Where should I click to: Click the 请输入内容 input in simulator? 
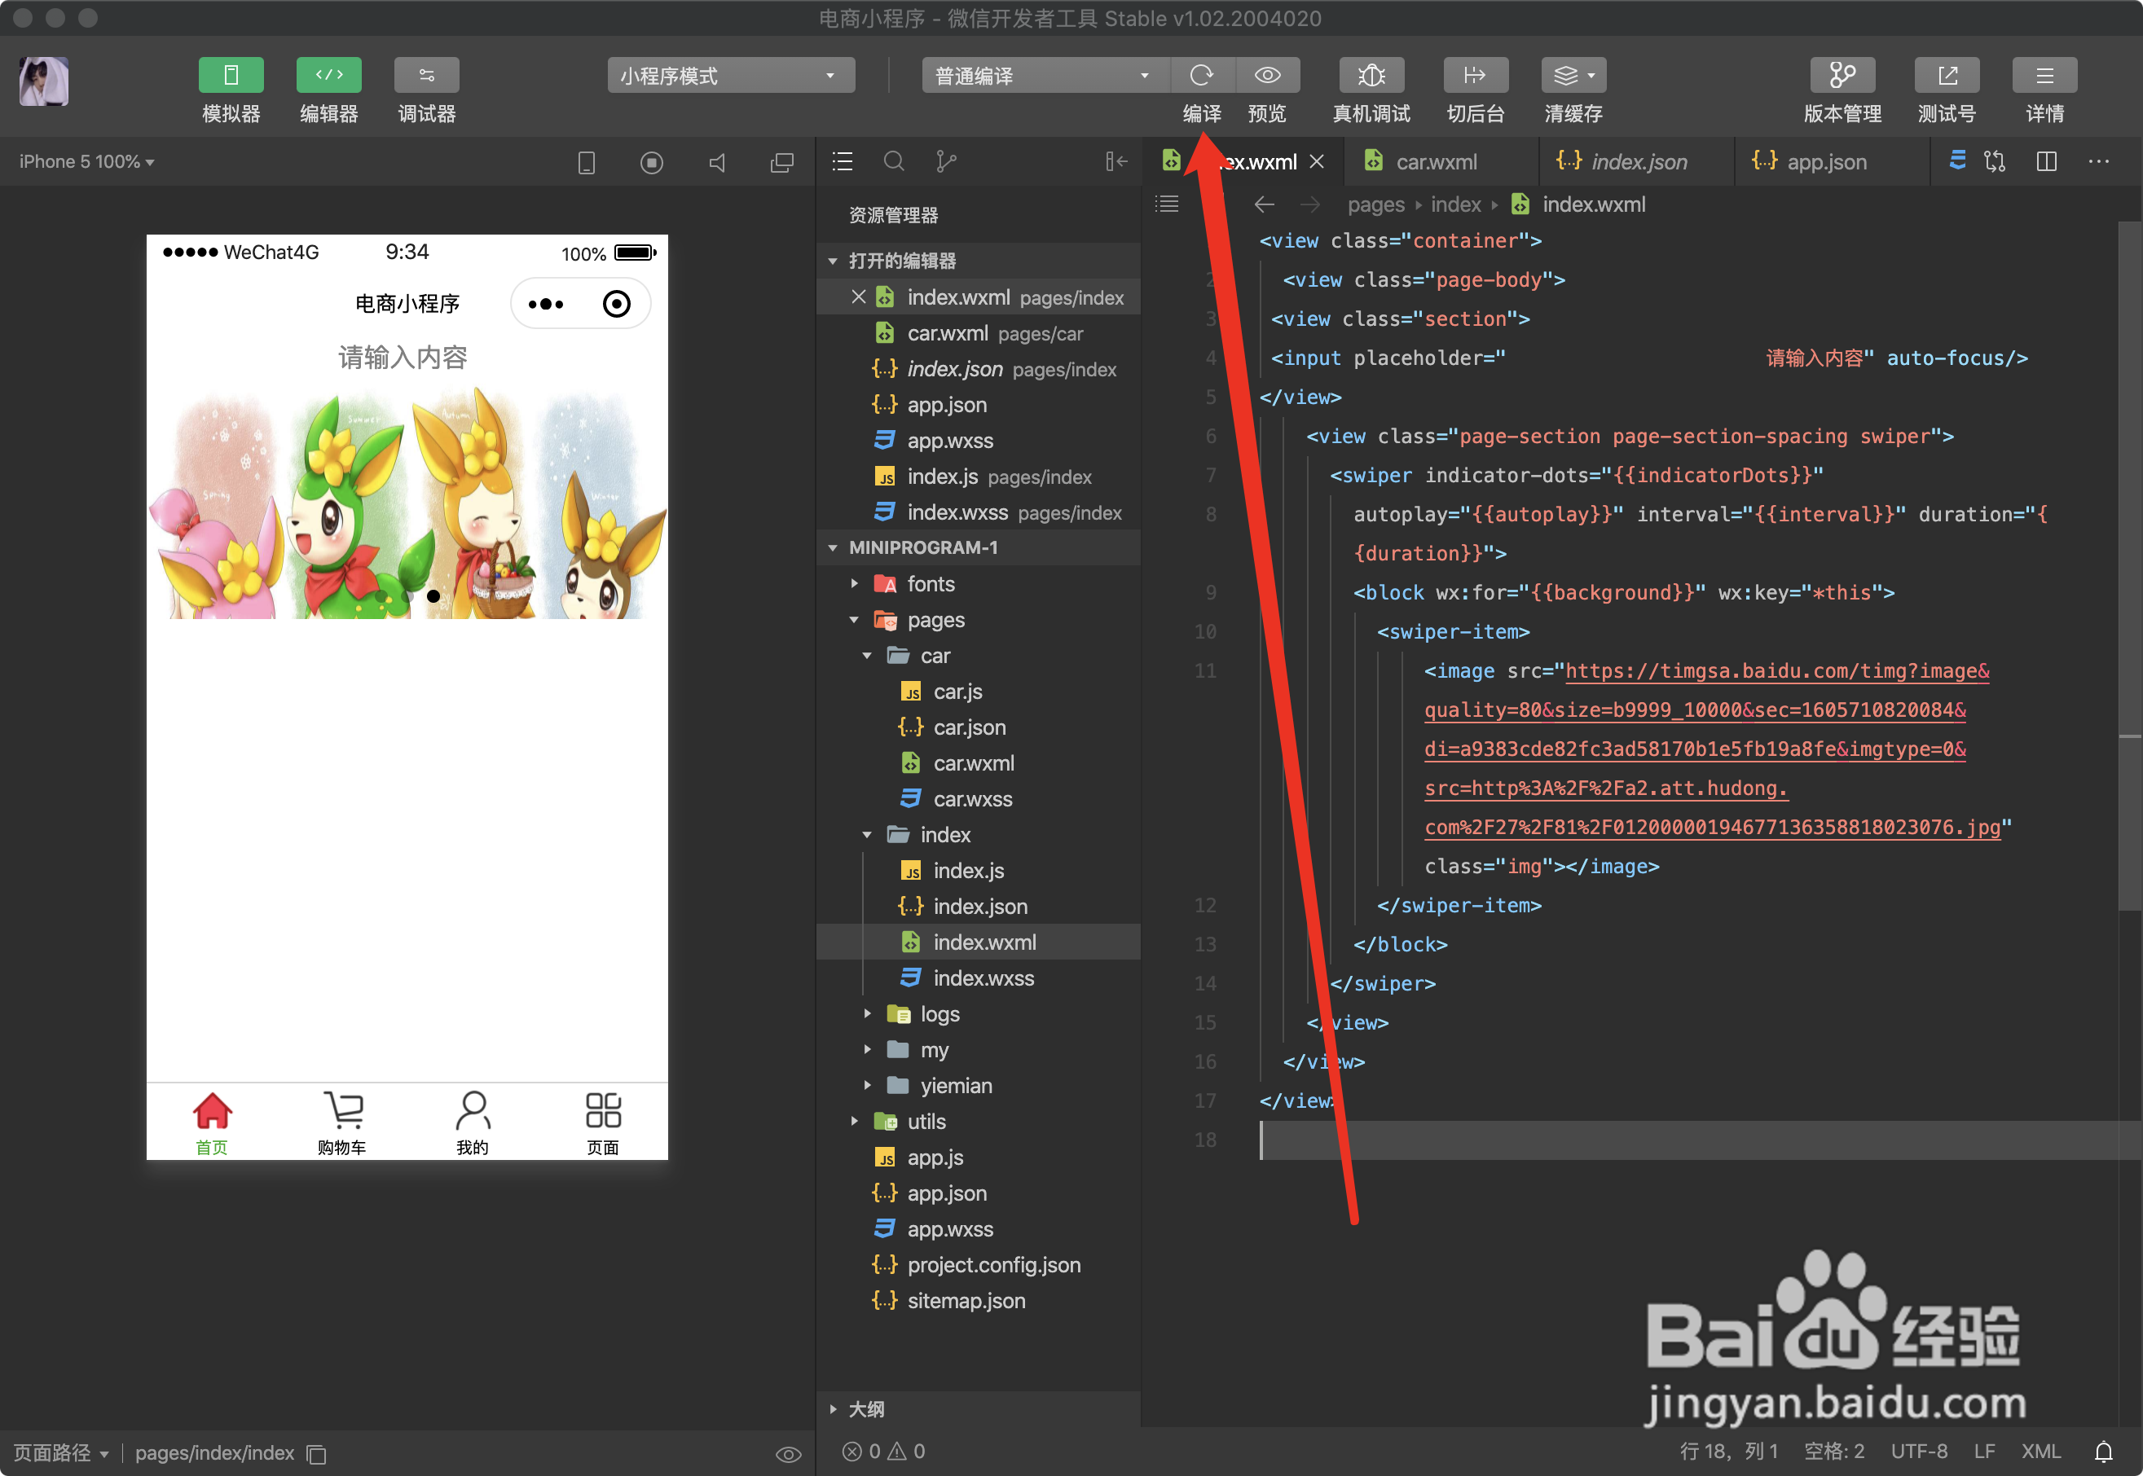pyautogui.click(x=403, y=358)
